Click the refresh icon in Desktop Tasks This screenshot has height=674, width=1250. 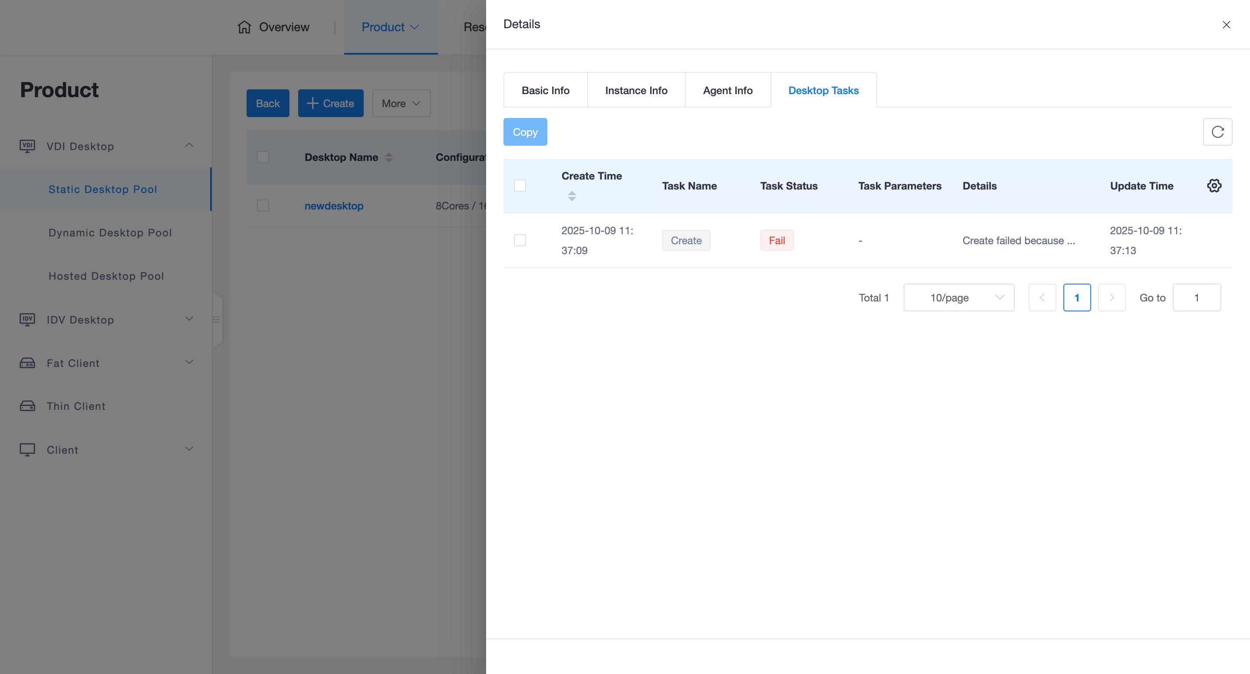1217,132
